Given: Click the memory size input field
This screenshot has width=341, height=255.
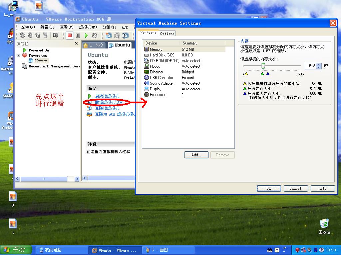Looking at the screenshot, I should tap(311, 66).
